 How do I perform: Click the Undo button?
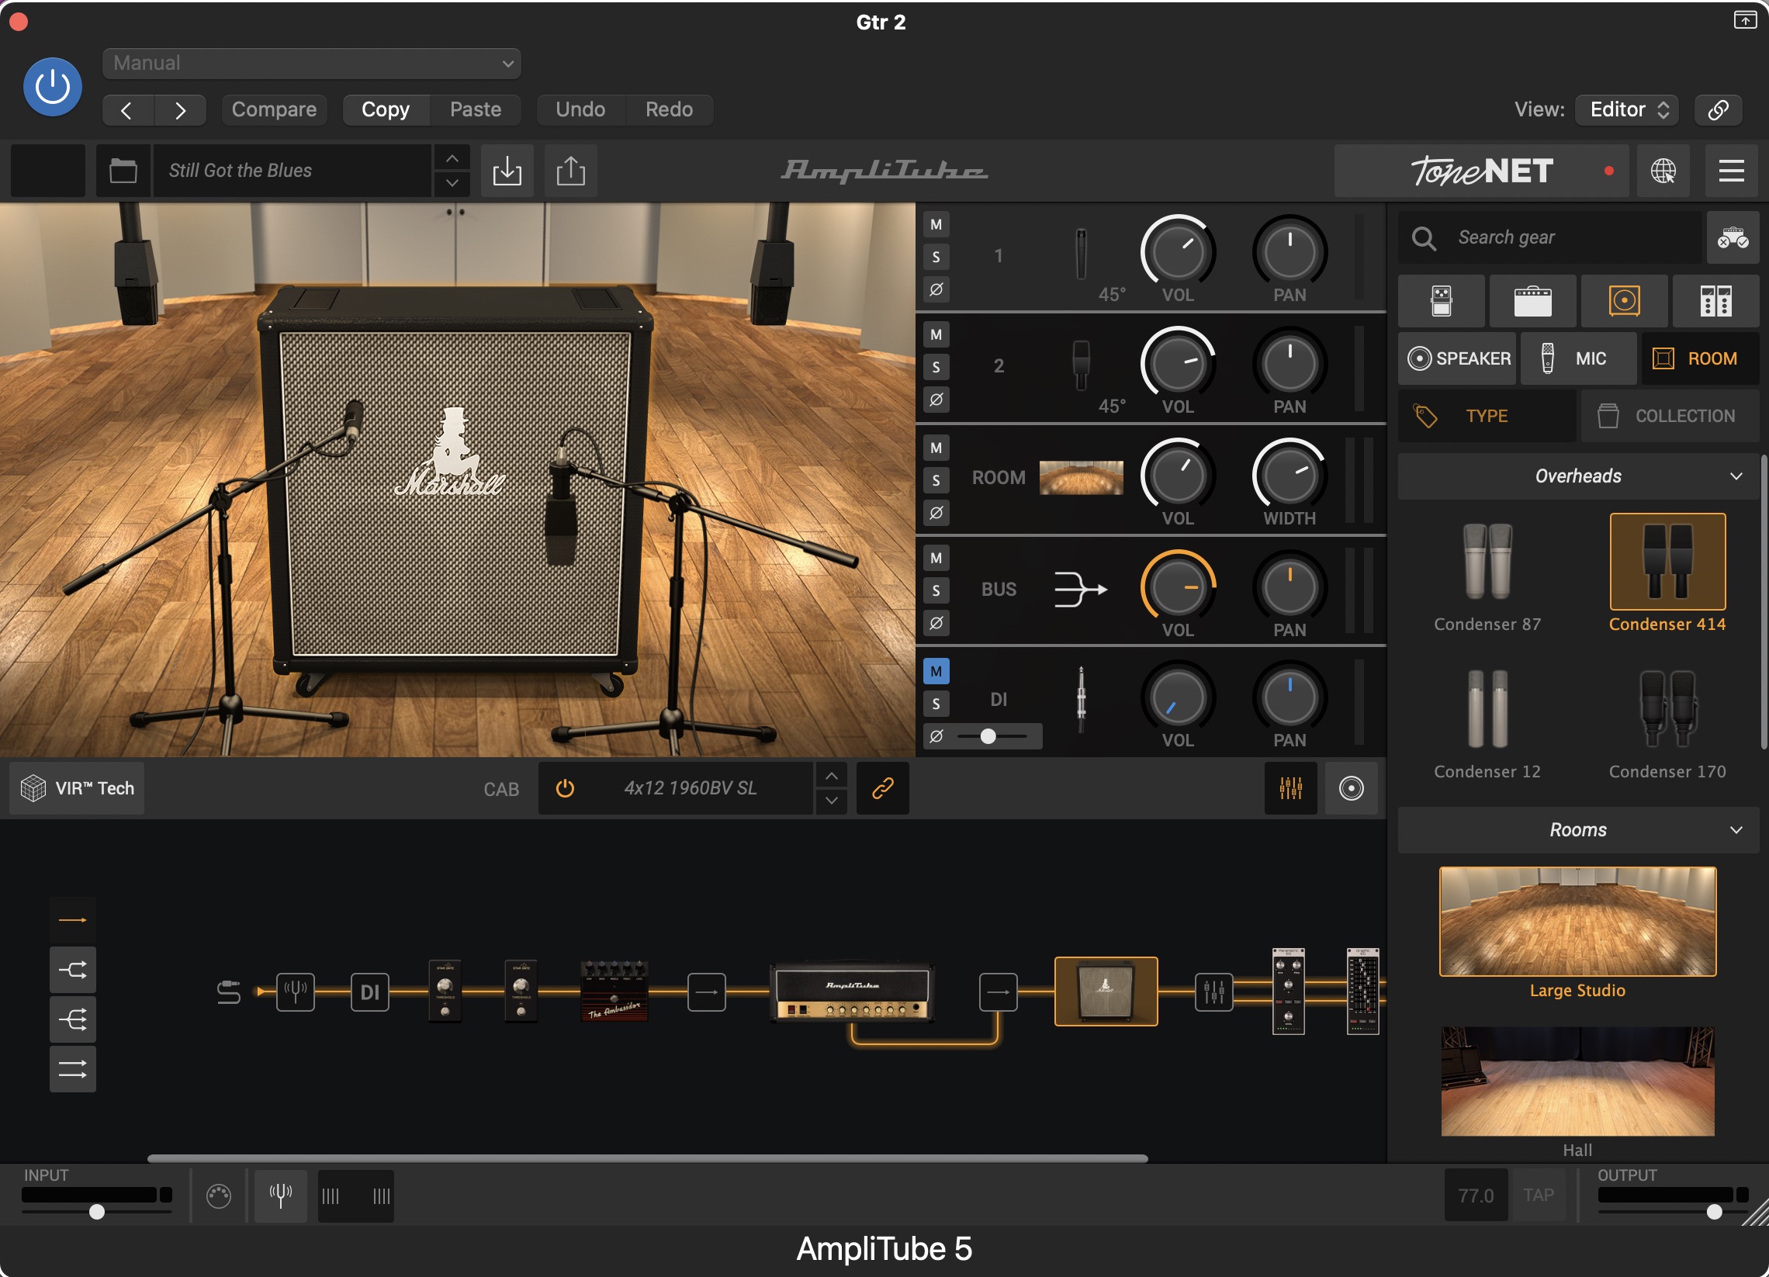click(580, 110)
